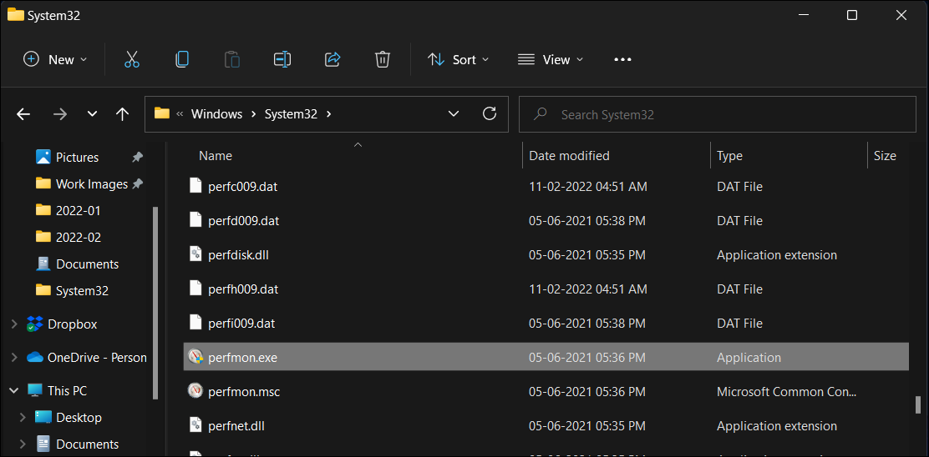This screenshot has width=929, height=457.
Task: Go up one folder level
Action: (x=123, y=114)
